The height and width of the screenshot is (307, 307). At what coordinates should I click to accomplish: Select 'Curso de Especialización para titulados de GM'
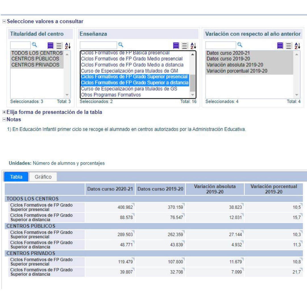pyautogui.click(x=135, y=71)
